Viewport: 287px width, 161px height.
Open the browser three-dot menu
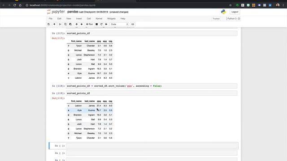tap(283, 5)
